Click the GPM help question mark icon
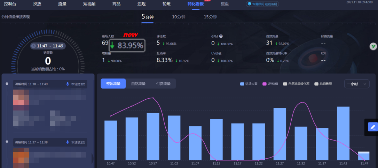The image size is (378, 168). pyautogui.click(x=221, y=36)
